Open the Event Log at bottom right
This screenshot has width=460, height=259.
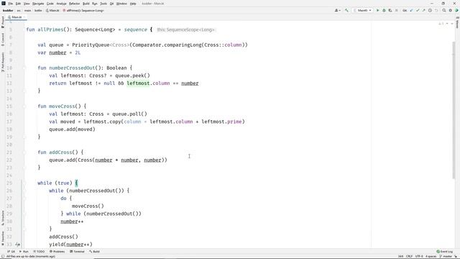pyautogui.click(x=445, y=252)
